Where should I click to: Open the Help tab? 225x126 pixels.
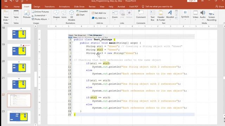coord(111,7)
